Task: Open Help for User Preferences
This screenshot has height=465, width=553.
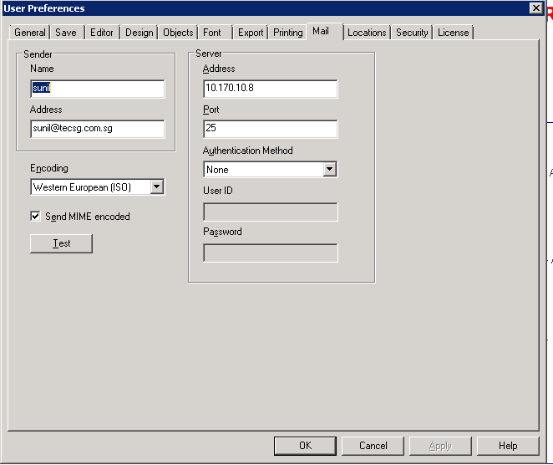Action: click(x=508, y=446)
